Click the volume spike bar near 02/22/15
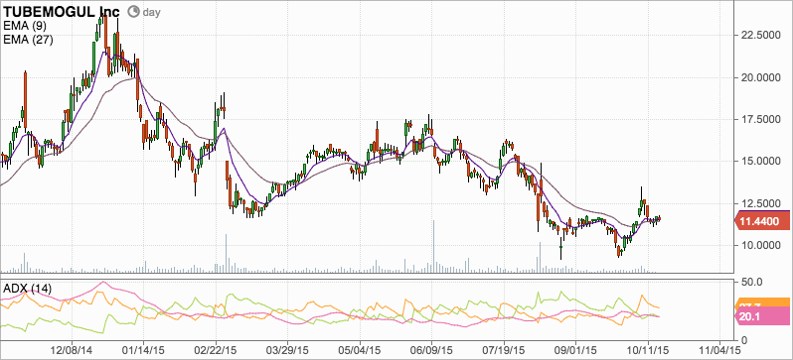 pyautogui.click(x=226, y=254)
